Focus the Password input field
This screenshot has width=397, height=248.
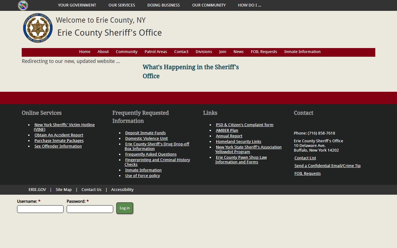click(90, 209)
